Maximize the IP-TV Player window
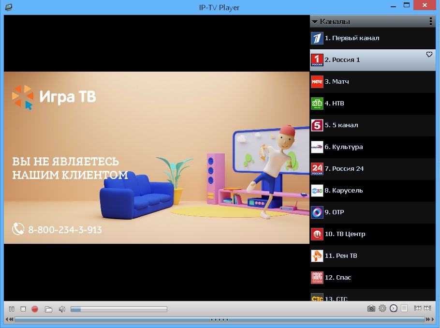Image resolution: width=440 pixels, height=328 pixels. click(407, 5)
